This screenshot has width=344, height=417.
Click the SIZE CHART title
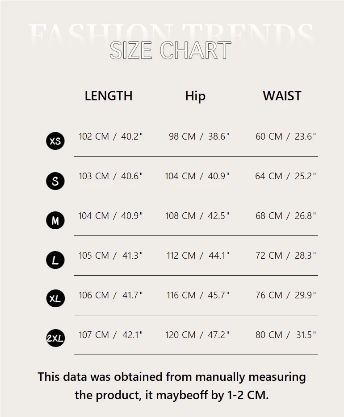coord(170,50)
